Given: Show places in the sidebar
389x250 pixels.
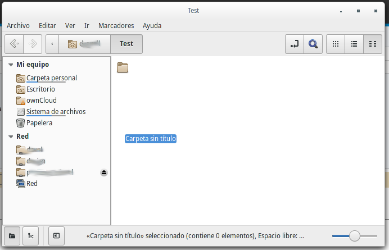Looking at the screenshot, I should pos(12,236).
